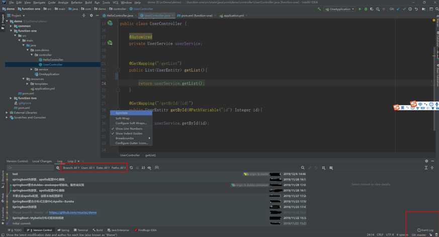439x237 pixels.
Task: Open the Local Changes tab
Action: point(42,161)
